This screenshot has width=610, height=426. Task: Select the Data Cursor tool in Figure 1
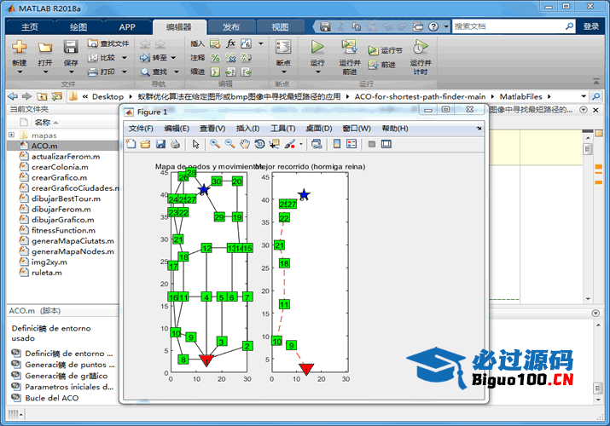(x=274, y=144)
